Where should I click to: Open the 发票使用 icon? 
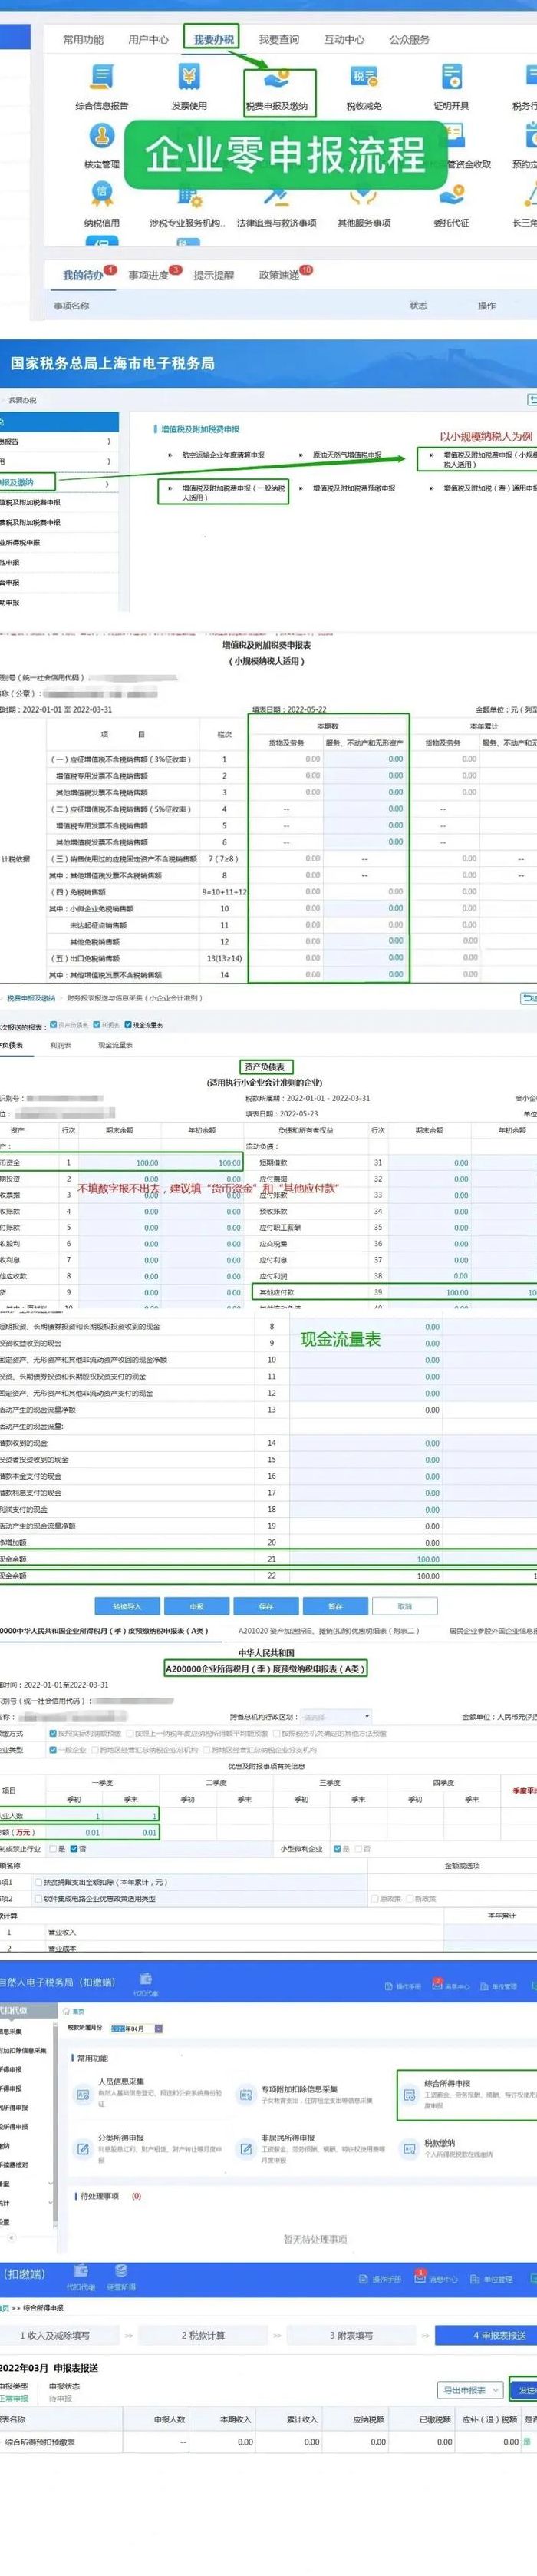pos(189,76)
